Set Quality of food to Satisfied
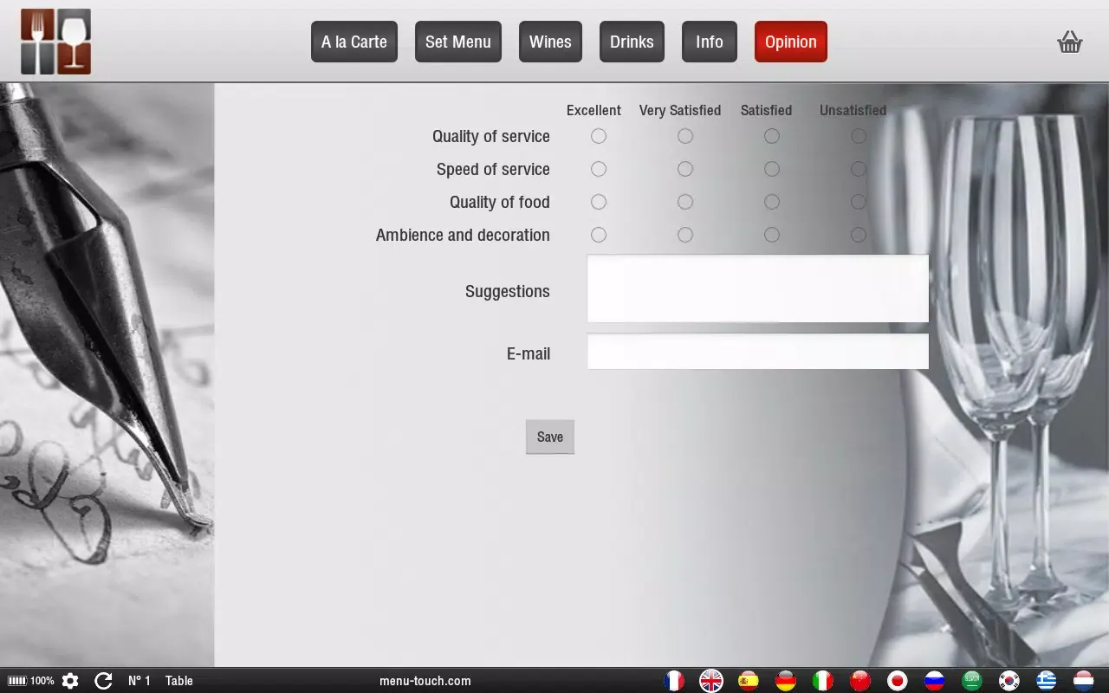1109x693 pixels. [x=772, y=202]
